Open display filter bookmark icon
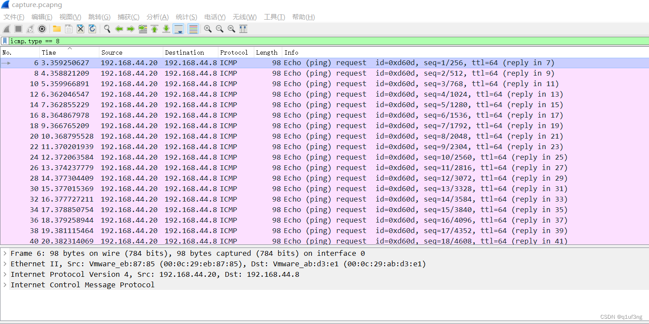 [5, 41]
